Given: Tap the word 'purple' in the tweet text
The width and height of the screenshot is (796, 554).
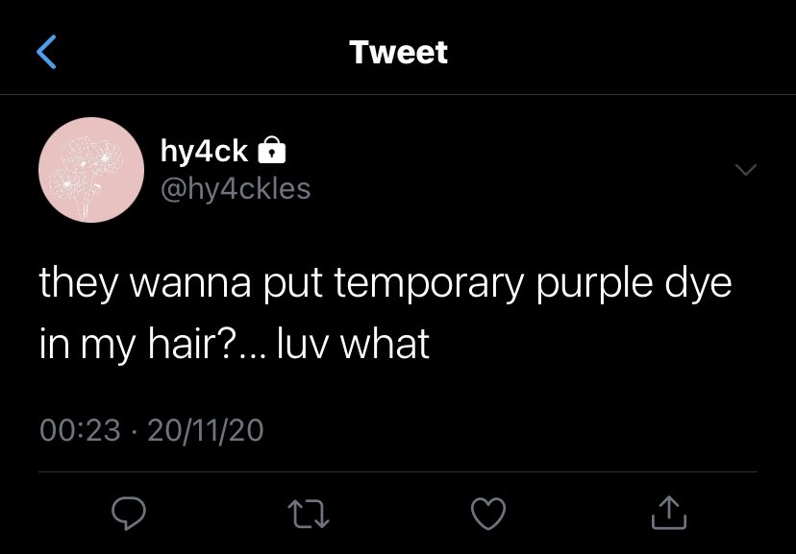Looking at the screenshot, I should coord(594,284).
